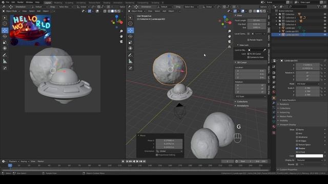The width and height of the screenshot is (328, 184).
Task: Click the HELLO WORLD reference image
Action: pyautogui.click(x=30, y=30)
